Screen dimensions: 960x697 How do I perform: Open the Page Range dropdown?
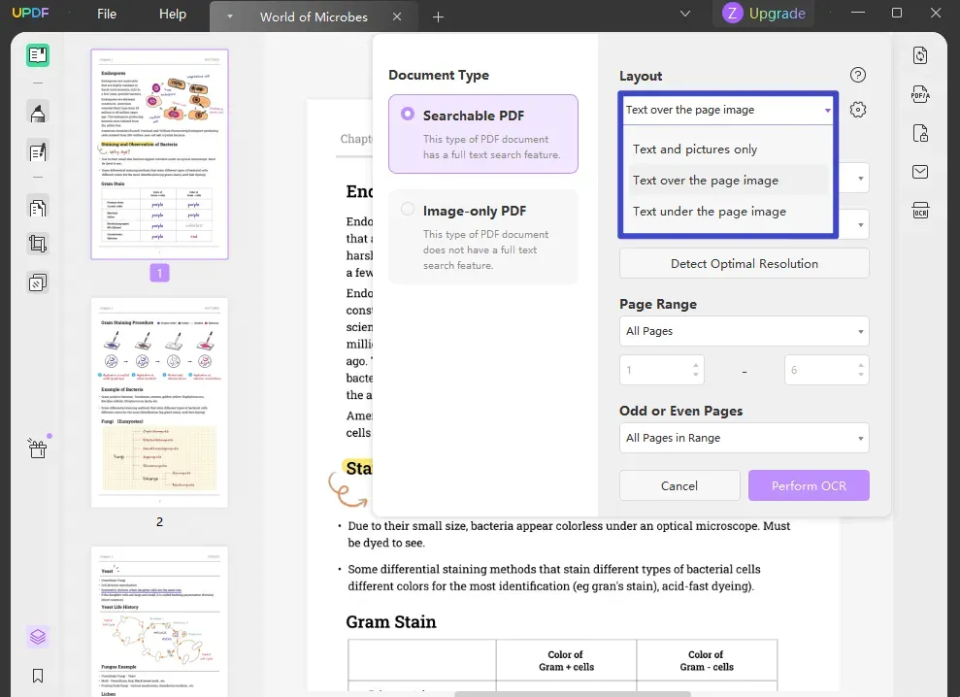point(744,331)
